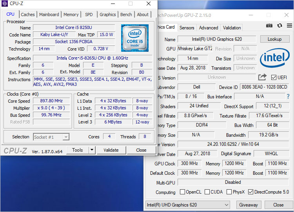The height and width of the screenshot is (212, 294).
Task: Open the Advanced tab in GPU-Z
Action: (x=209, y=28)
